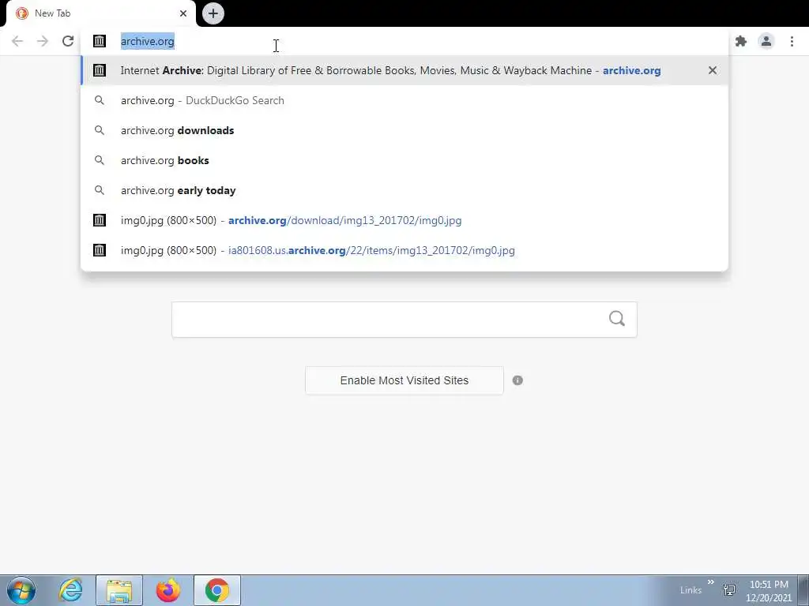Pick archive.org early today suggestion
The width and height of the screenshot is (809, 606).
(x=404, y=190)
